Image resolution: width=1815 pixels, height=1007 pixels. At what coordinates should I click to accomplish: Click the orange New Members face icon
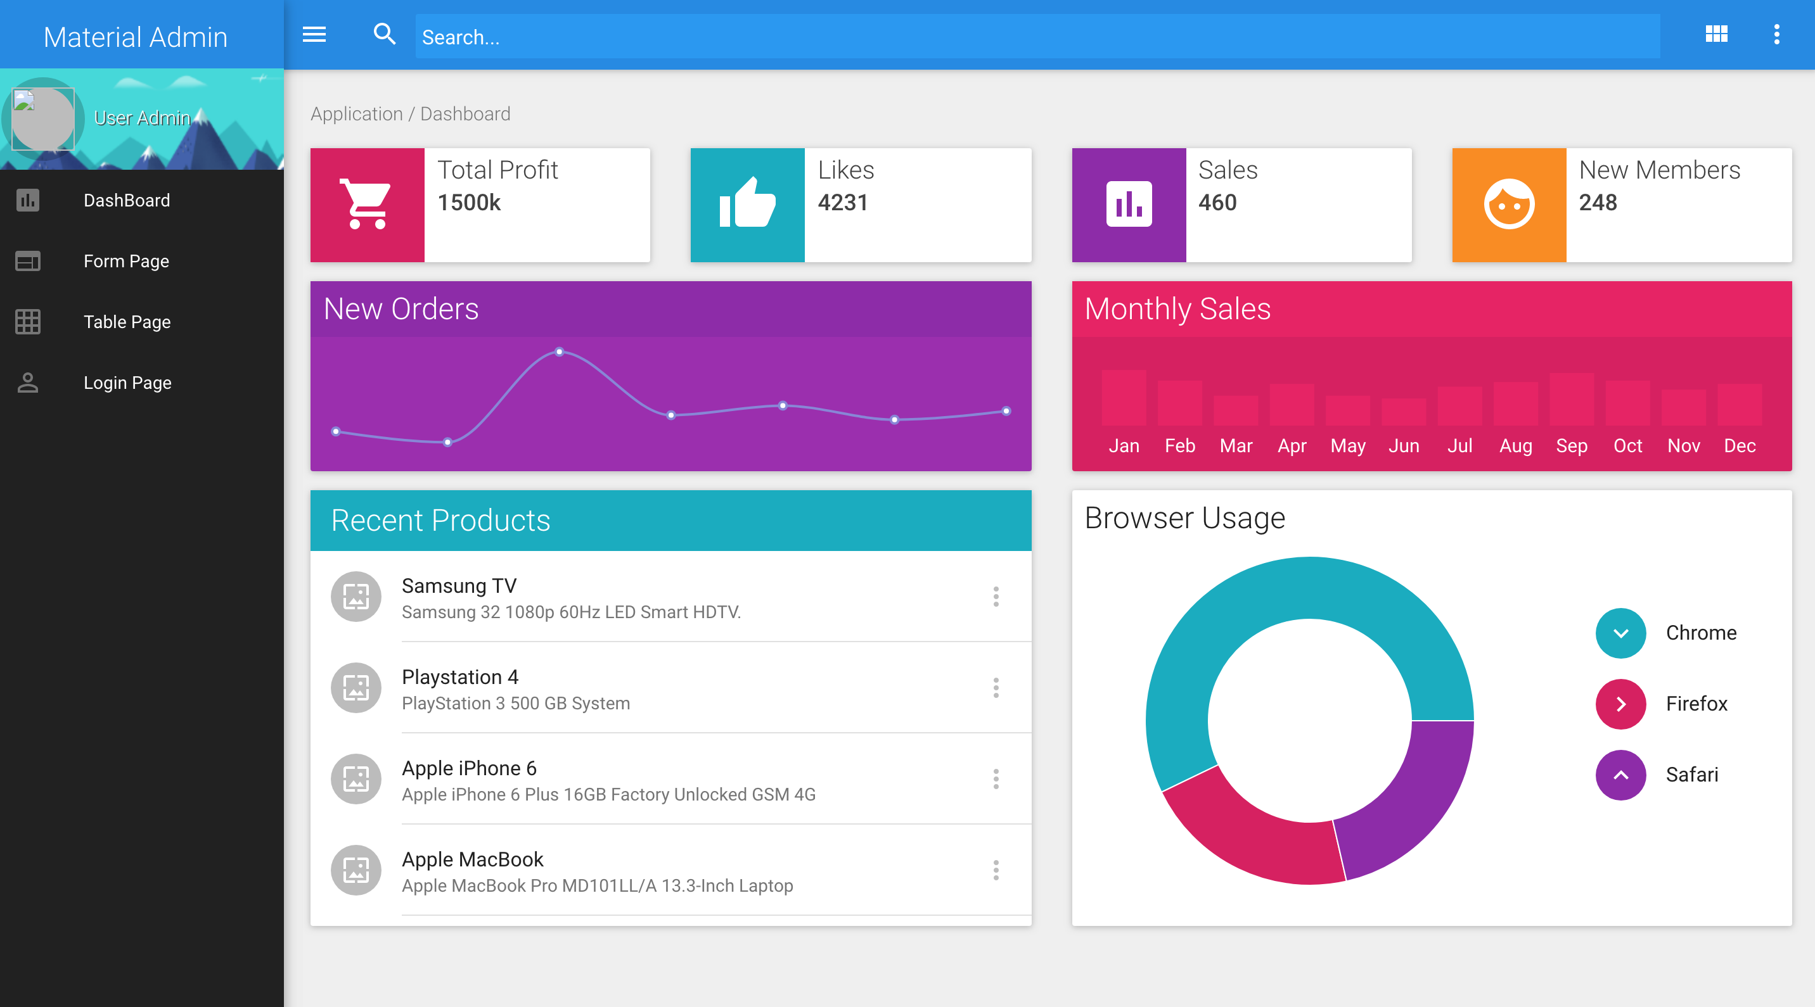[x=1508, y=205]
